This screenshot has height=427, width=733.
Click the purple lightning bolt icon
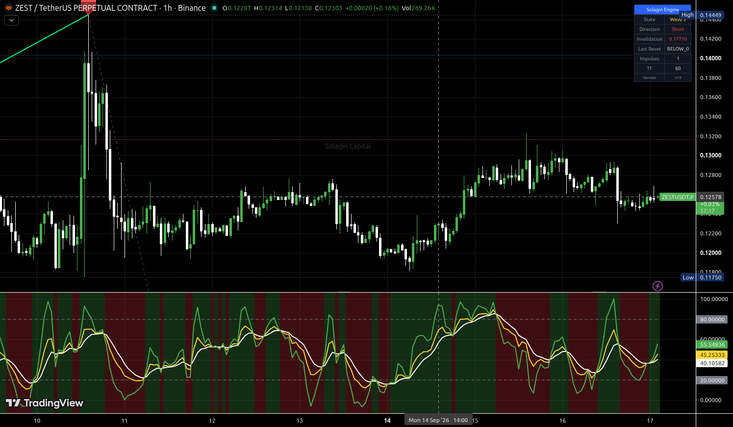657,286
